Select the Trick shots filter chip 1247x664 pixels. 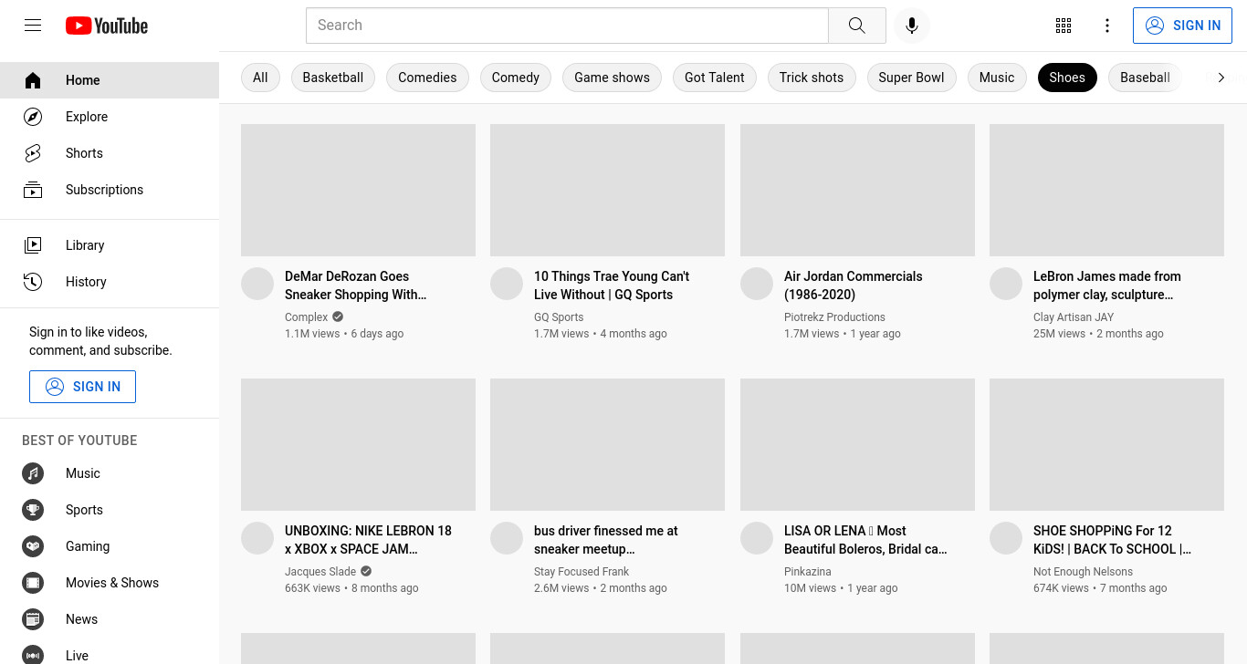click(x=812, y=78)
